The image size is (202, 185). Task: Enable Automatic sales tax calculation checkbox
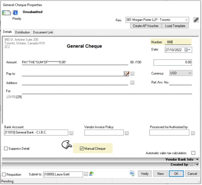tap(193, 153)
